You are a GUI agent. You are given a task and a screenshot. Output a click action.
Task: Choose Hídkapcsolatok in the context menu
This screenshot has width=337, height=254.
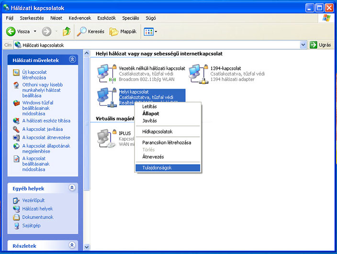(x=168, y=132)
